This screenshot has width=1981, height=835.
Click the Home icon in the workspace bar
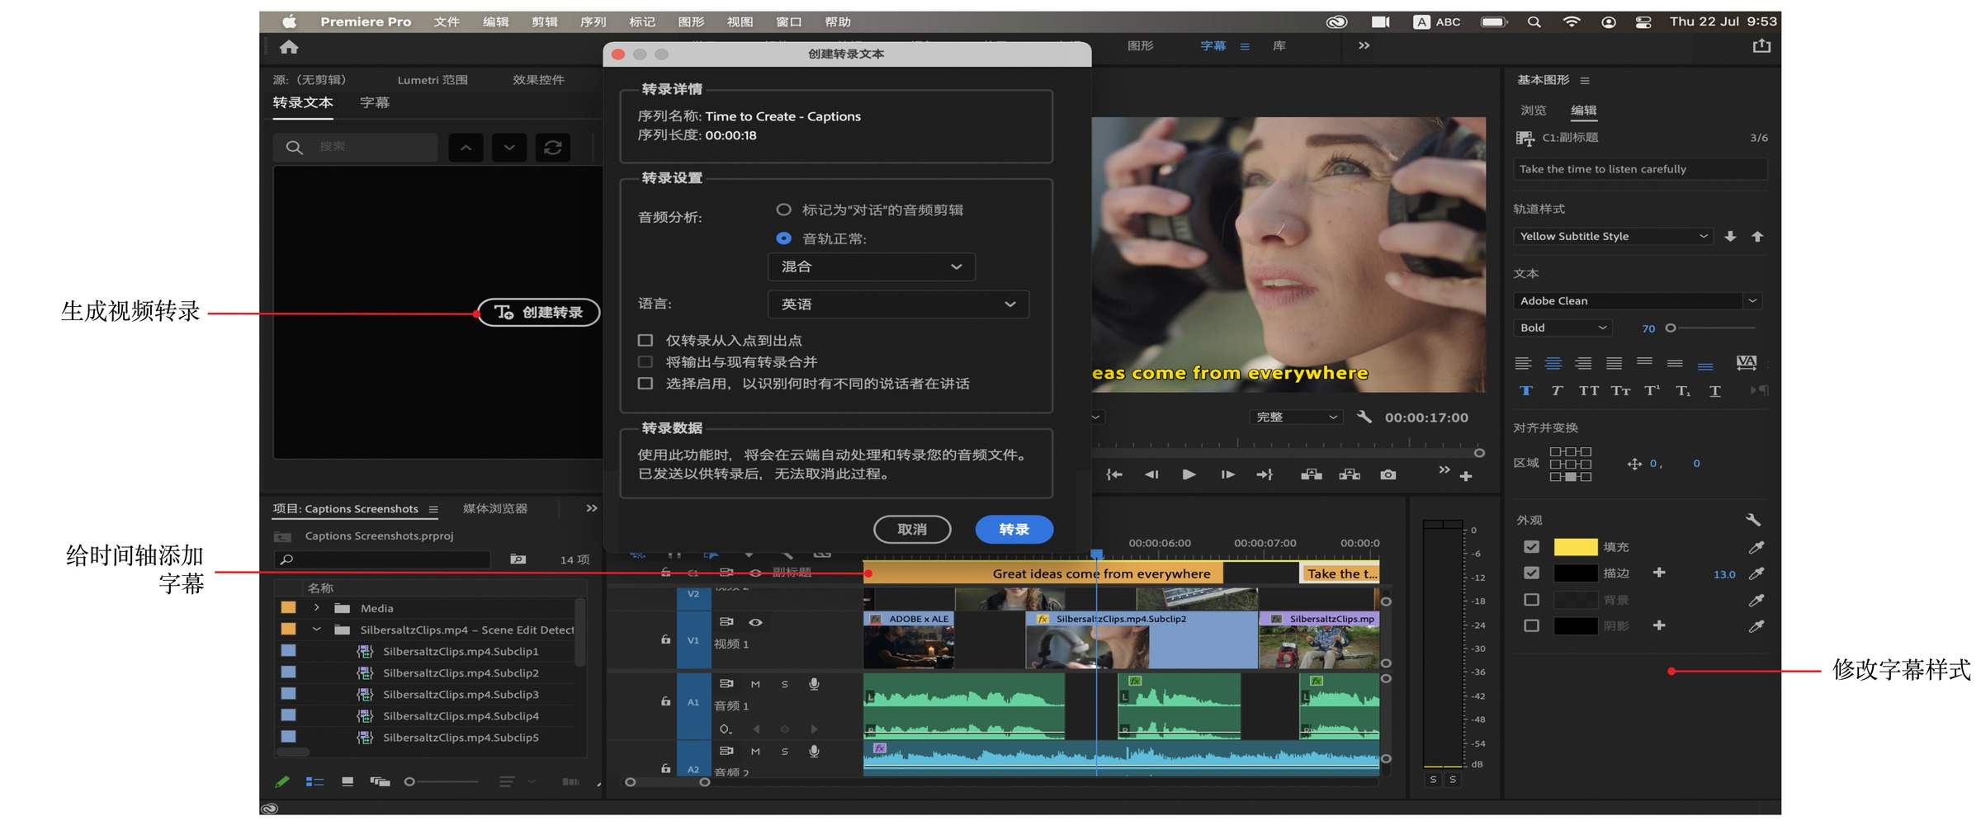point(289,47)
